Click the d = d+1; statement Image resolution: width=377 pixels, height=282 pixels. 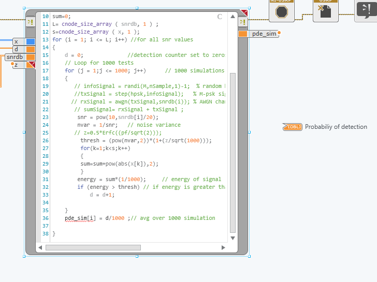(102, 195)
